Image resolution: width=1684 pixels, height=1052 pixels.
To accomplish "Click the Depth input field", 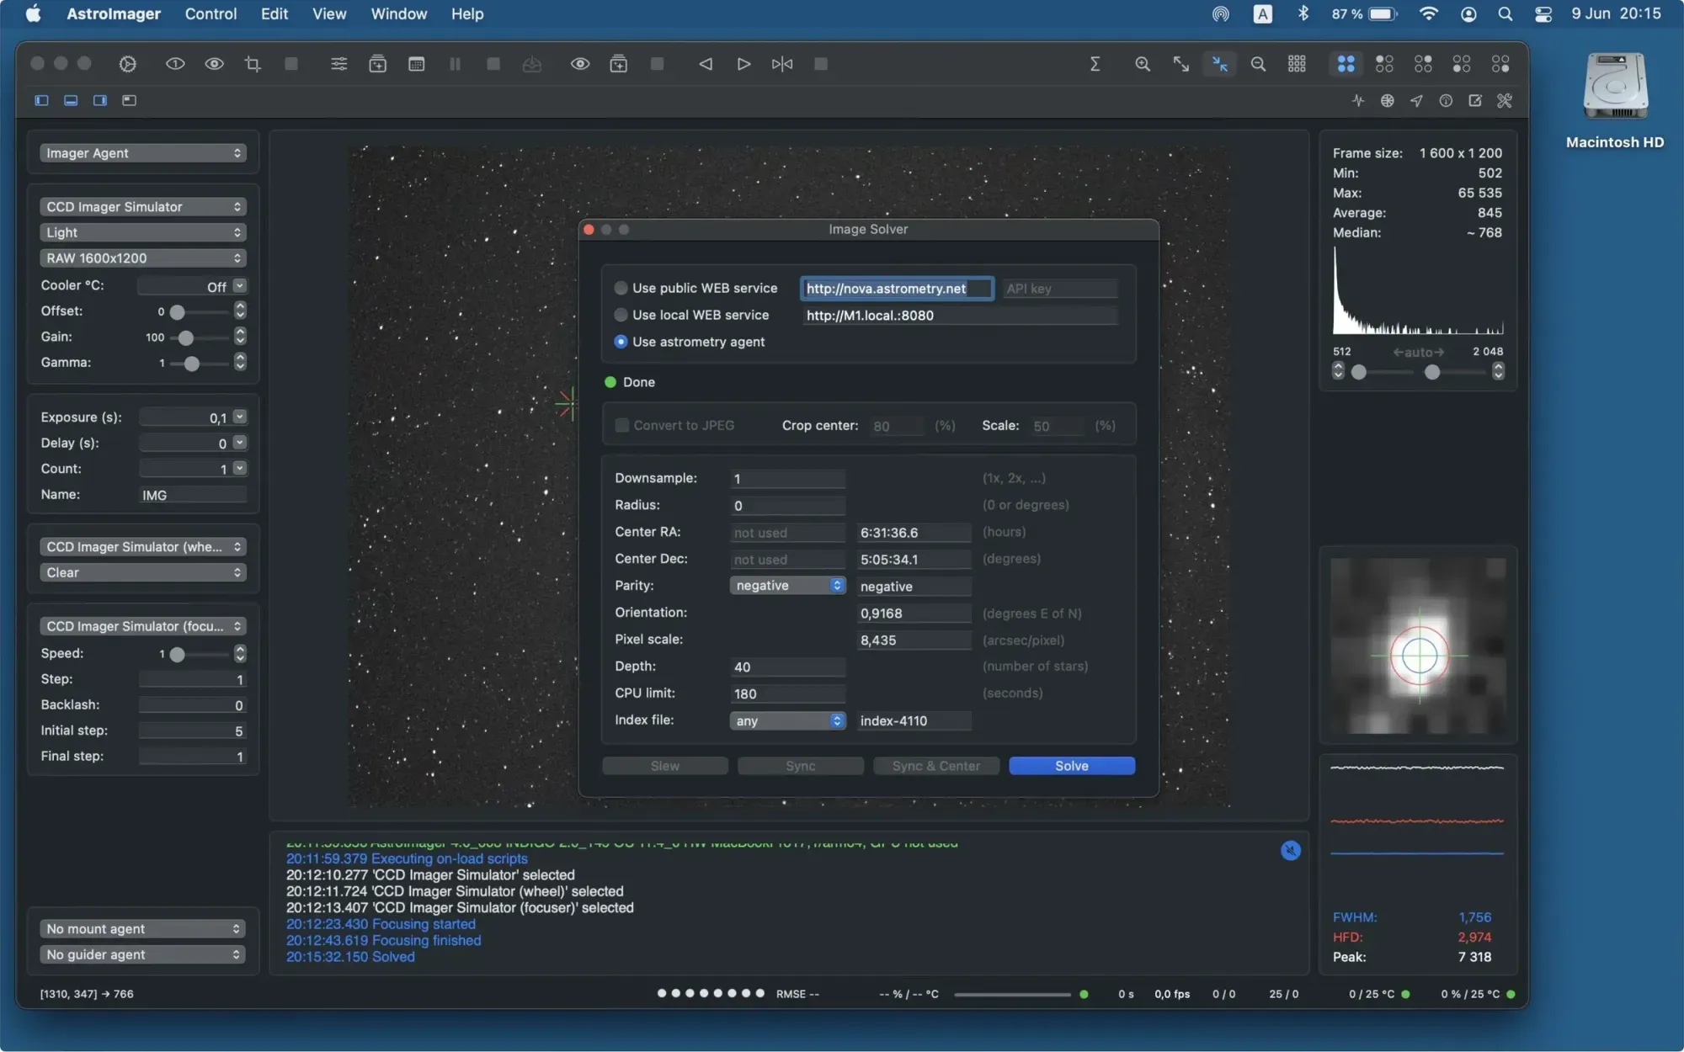I will (786, 667).
